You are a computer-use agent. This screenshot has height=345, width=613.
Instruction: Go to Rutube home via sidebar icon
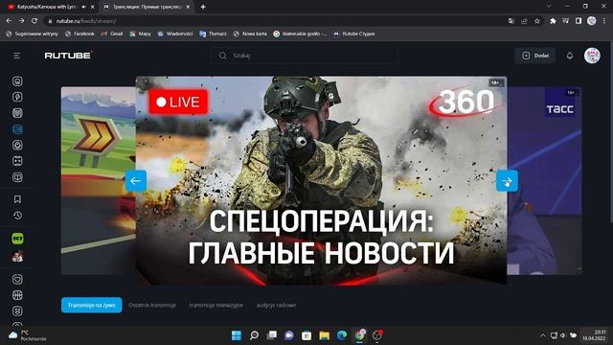17,80
